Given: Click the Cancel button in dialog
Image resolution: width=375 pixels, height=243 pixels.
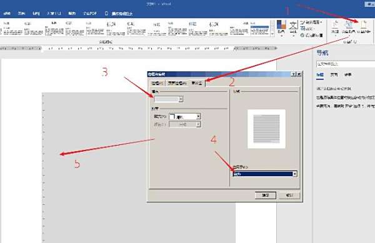Looking at the screenshot, I should click(x=289, y=196).
